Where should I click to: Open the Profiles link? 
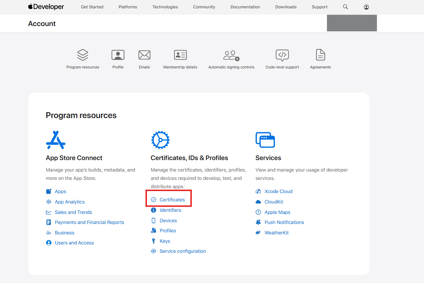click(x=168, y=231)
